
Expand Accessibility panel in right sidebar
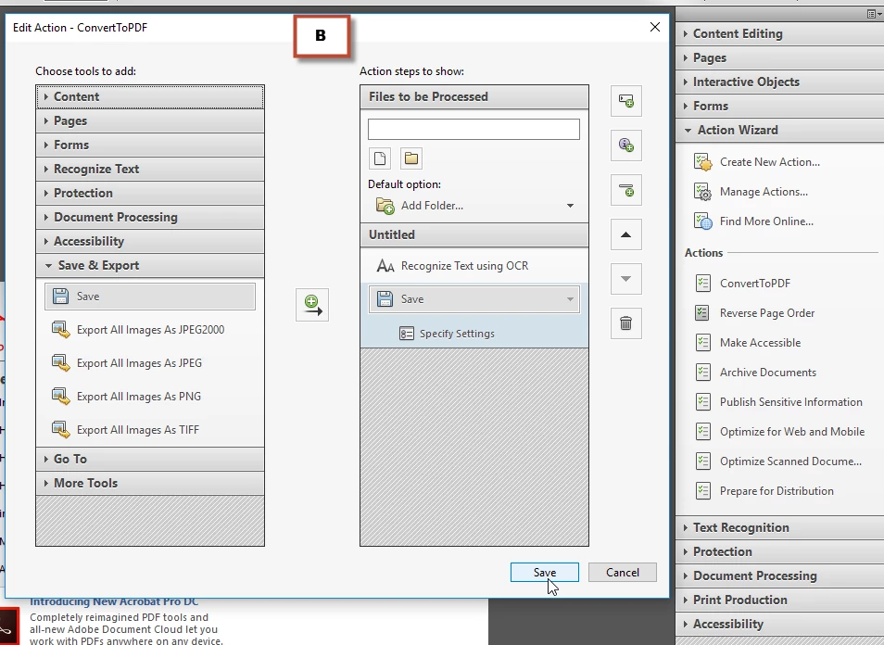(x=779, y=624)
